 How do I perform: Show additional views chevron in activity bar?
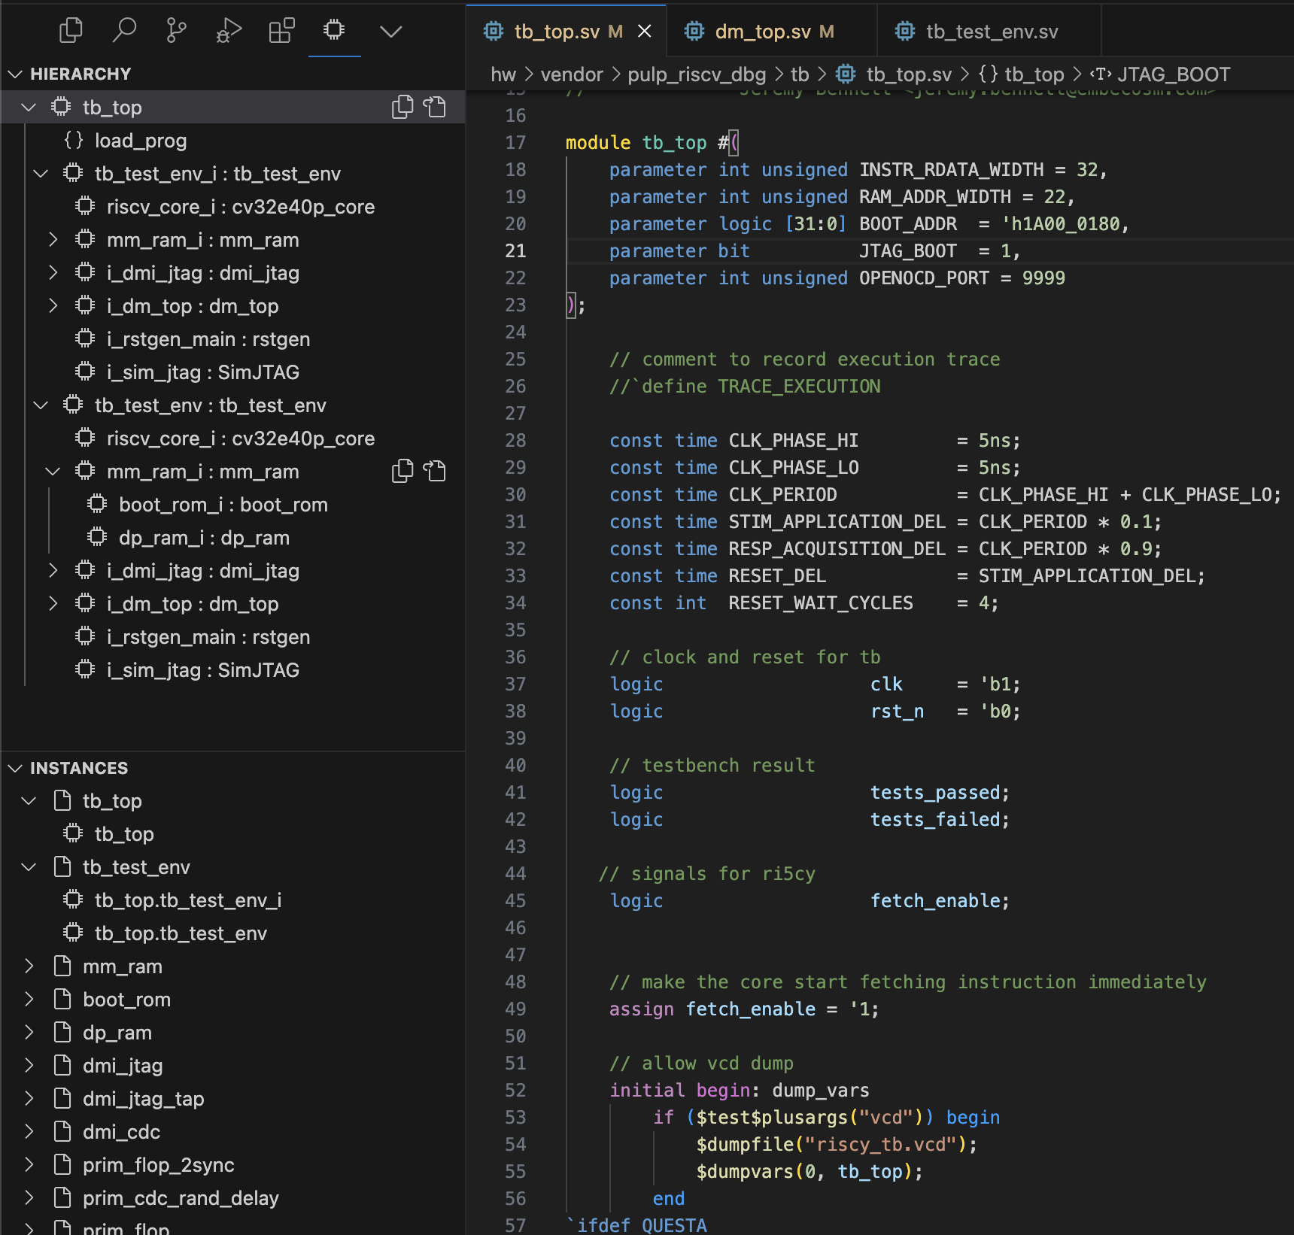391,31
